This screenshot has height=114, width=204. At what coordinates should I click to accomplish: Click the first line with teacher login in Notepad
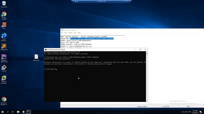(84, 37)
